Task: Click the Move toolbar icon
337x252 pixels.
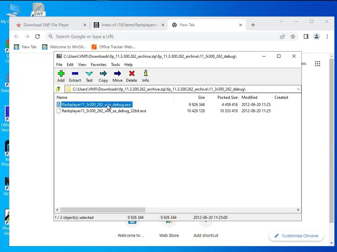Action: pos(117,76)
